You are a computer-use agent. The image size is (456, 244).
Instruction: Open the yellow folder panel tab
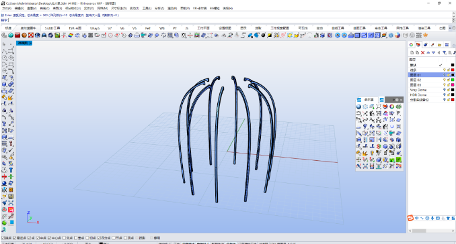439,45
